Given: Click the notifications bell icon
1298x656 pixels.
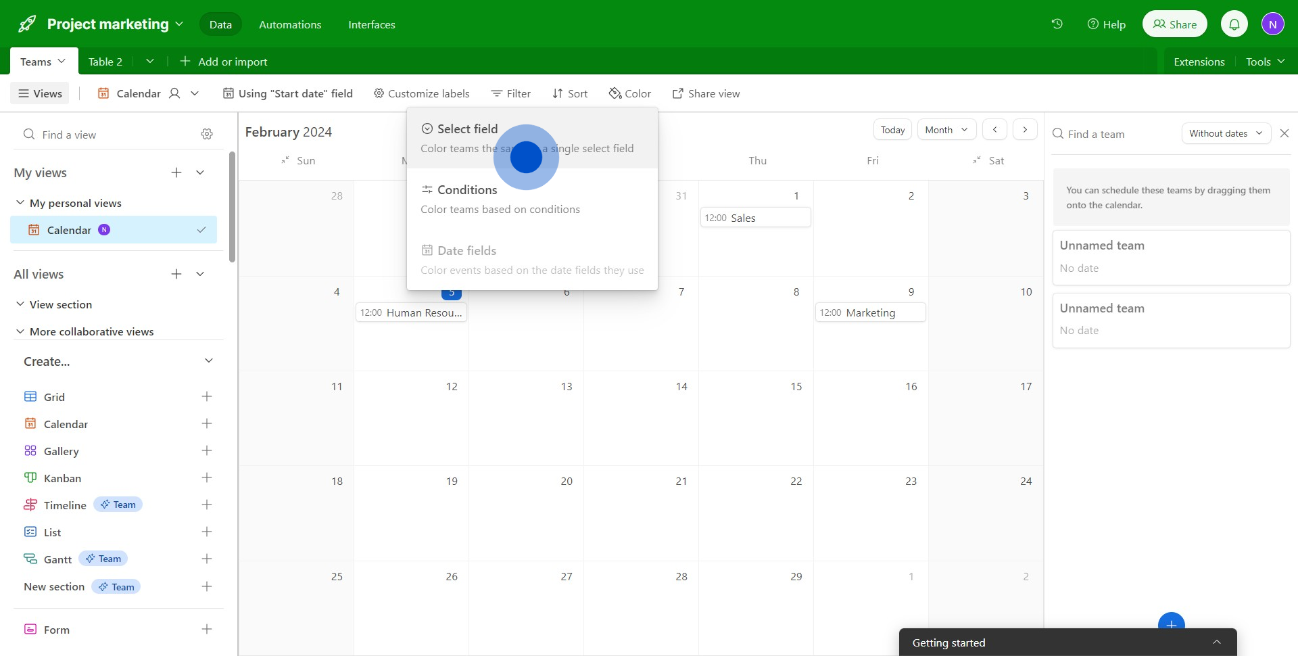Looking at the screenshot, I should [x=1234, y=24].
